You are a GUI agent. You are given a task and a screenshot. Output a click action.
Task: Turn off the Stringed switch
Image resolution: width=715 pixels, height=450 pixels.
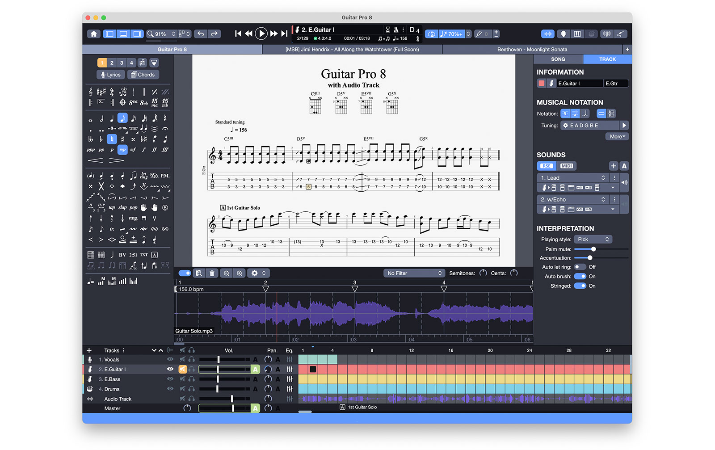click(580, 286)
